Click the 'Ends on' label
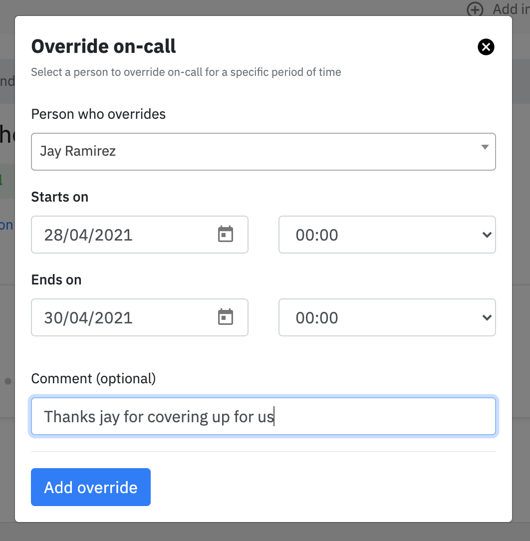The width and height of the screenshot is (530, 541). [x=56, y=280]
